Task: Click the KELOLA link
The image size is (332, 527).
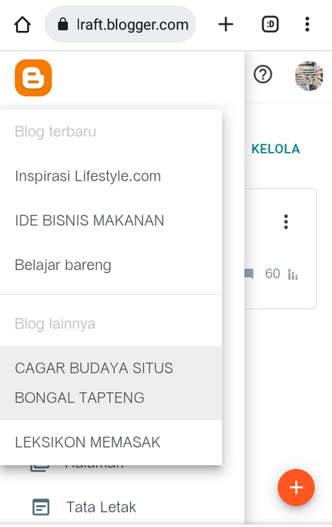Action: (x=276, y=149)
